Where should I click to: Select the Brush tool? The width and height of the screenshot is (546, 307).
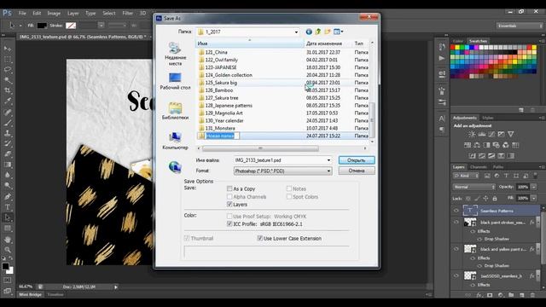[8, 123]
